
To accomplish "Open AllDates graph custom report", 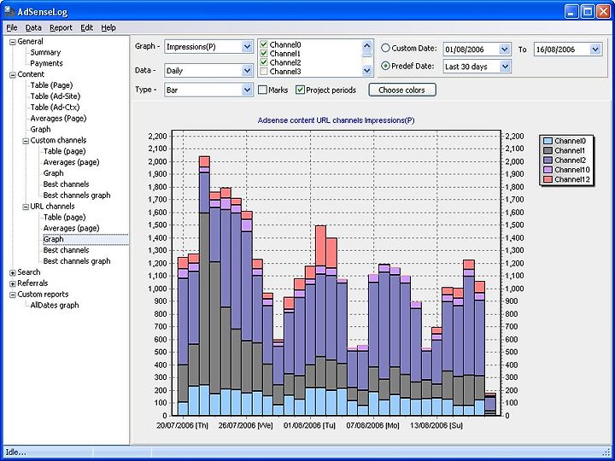I will (x=55, y=306).
